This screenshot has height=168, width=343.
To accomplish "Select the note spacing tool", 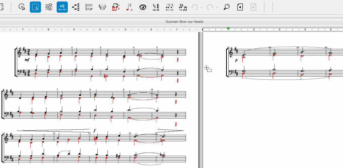I will pyautogui.click(x=169, y=7).
